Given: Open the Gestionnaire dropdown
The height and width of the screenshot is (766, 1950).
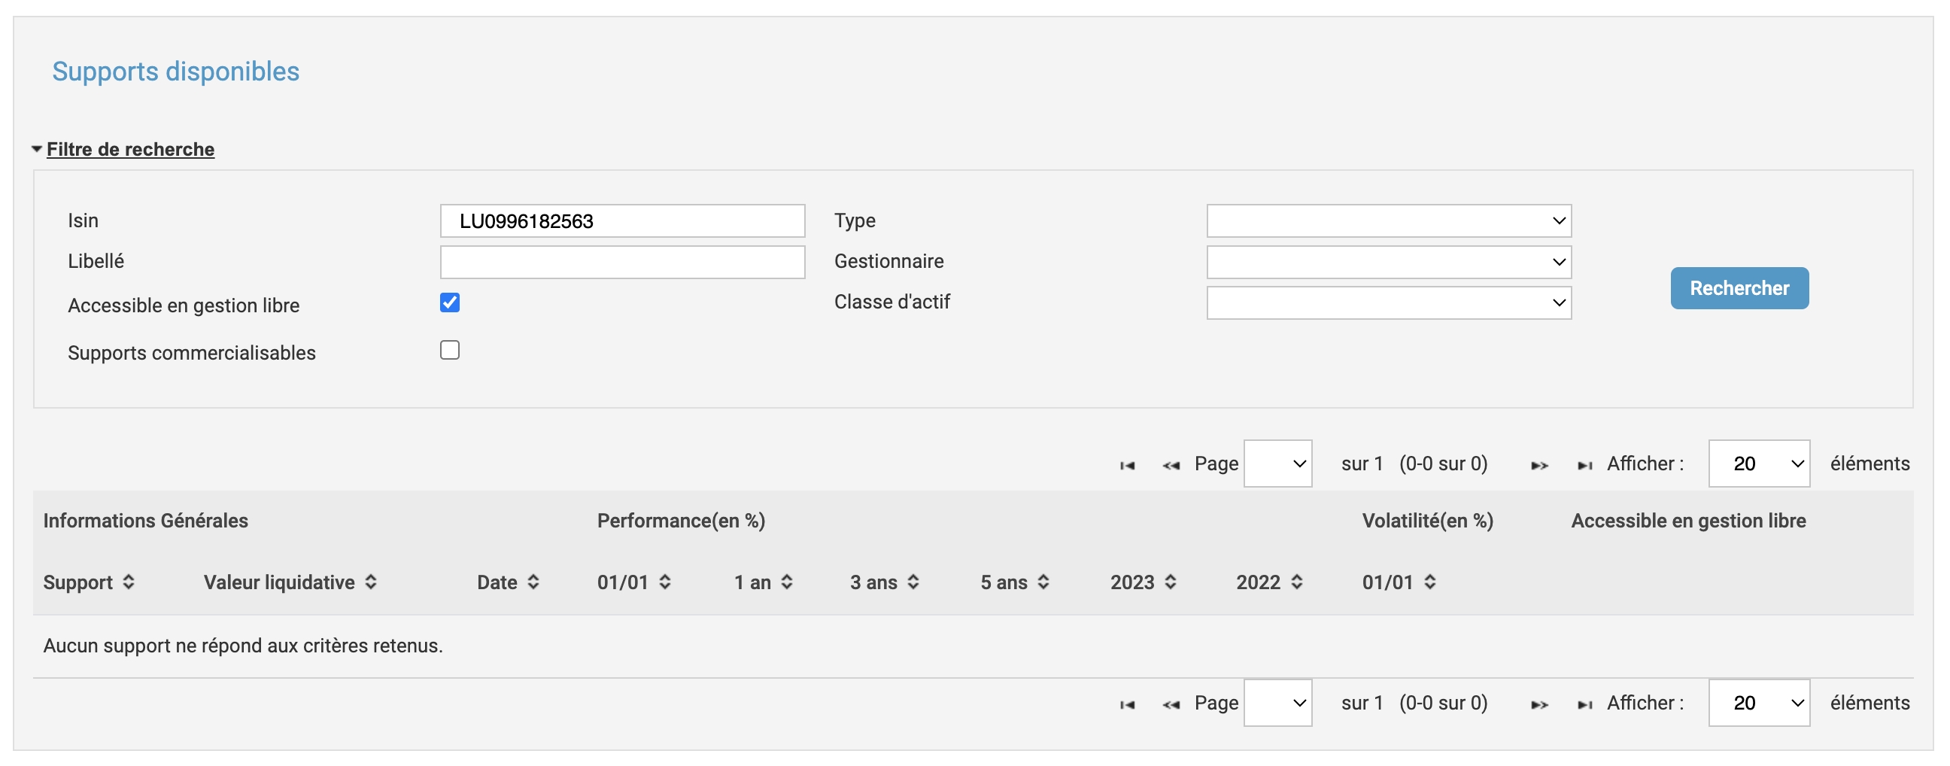Looking at the screenshot, I should (1388, 262).
